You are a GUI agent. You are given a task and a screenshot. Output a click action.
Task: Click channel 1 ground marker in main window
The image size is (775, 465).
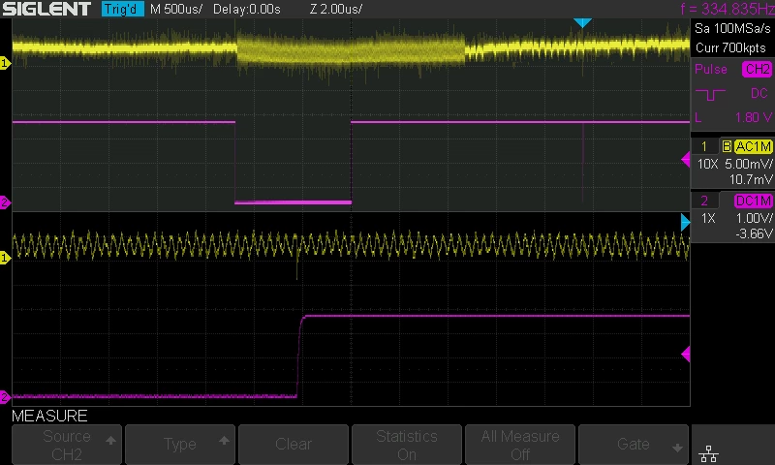point(5,63)
